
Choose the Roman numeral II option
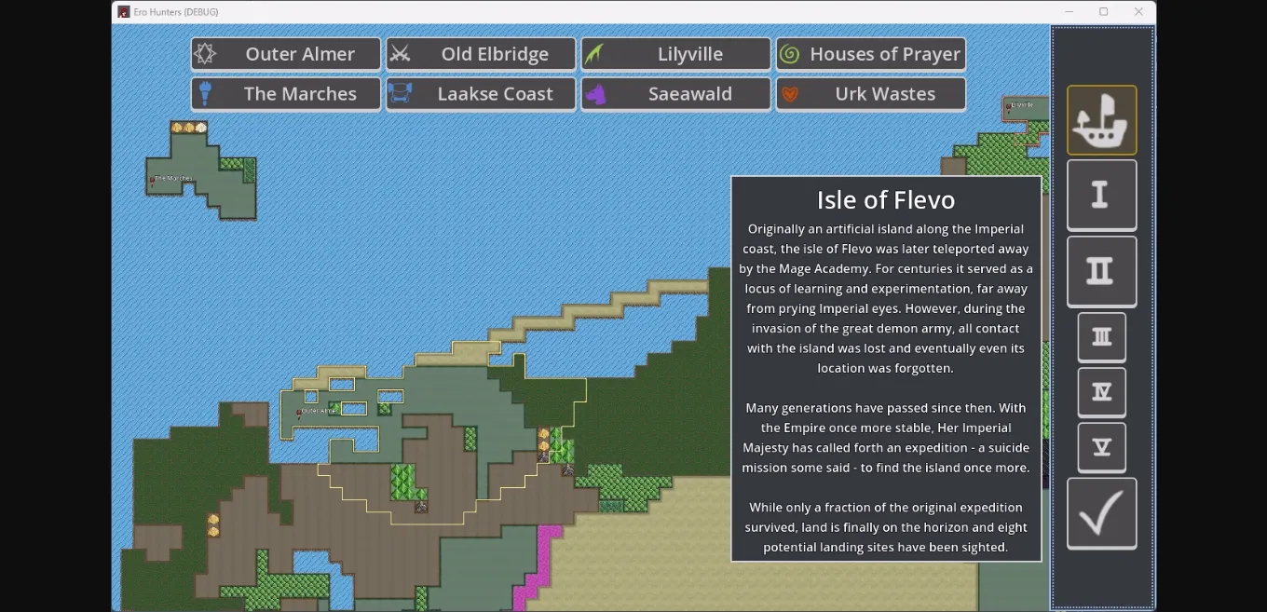(1101, 271)
